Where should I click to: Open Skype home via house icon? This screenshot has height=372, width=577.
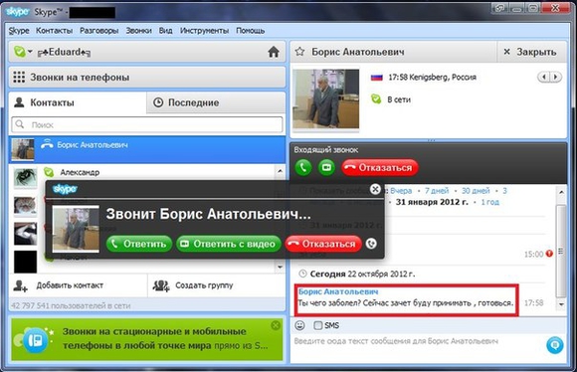tap(273, 52)
